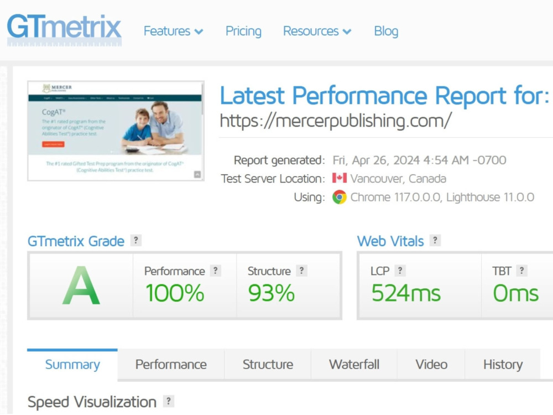The width and height of the screenshot is (553, 415).
Task: Open the Video tab
Action: (x=431, y=365)
